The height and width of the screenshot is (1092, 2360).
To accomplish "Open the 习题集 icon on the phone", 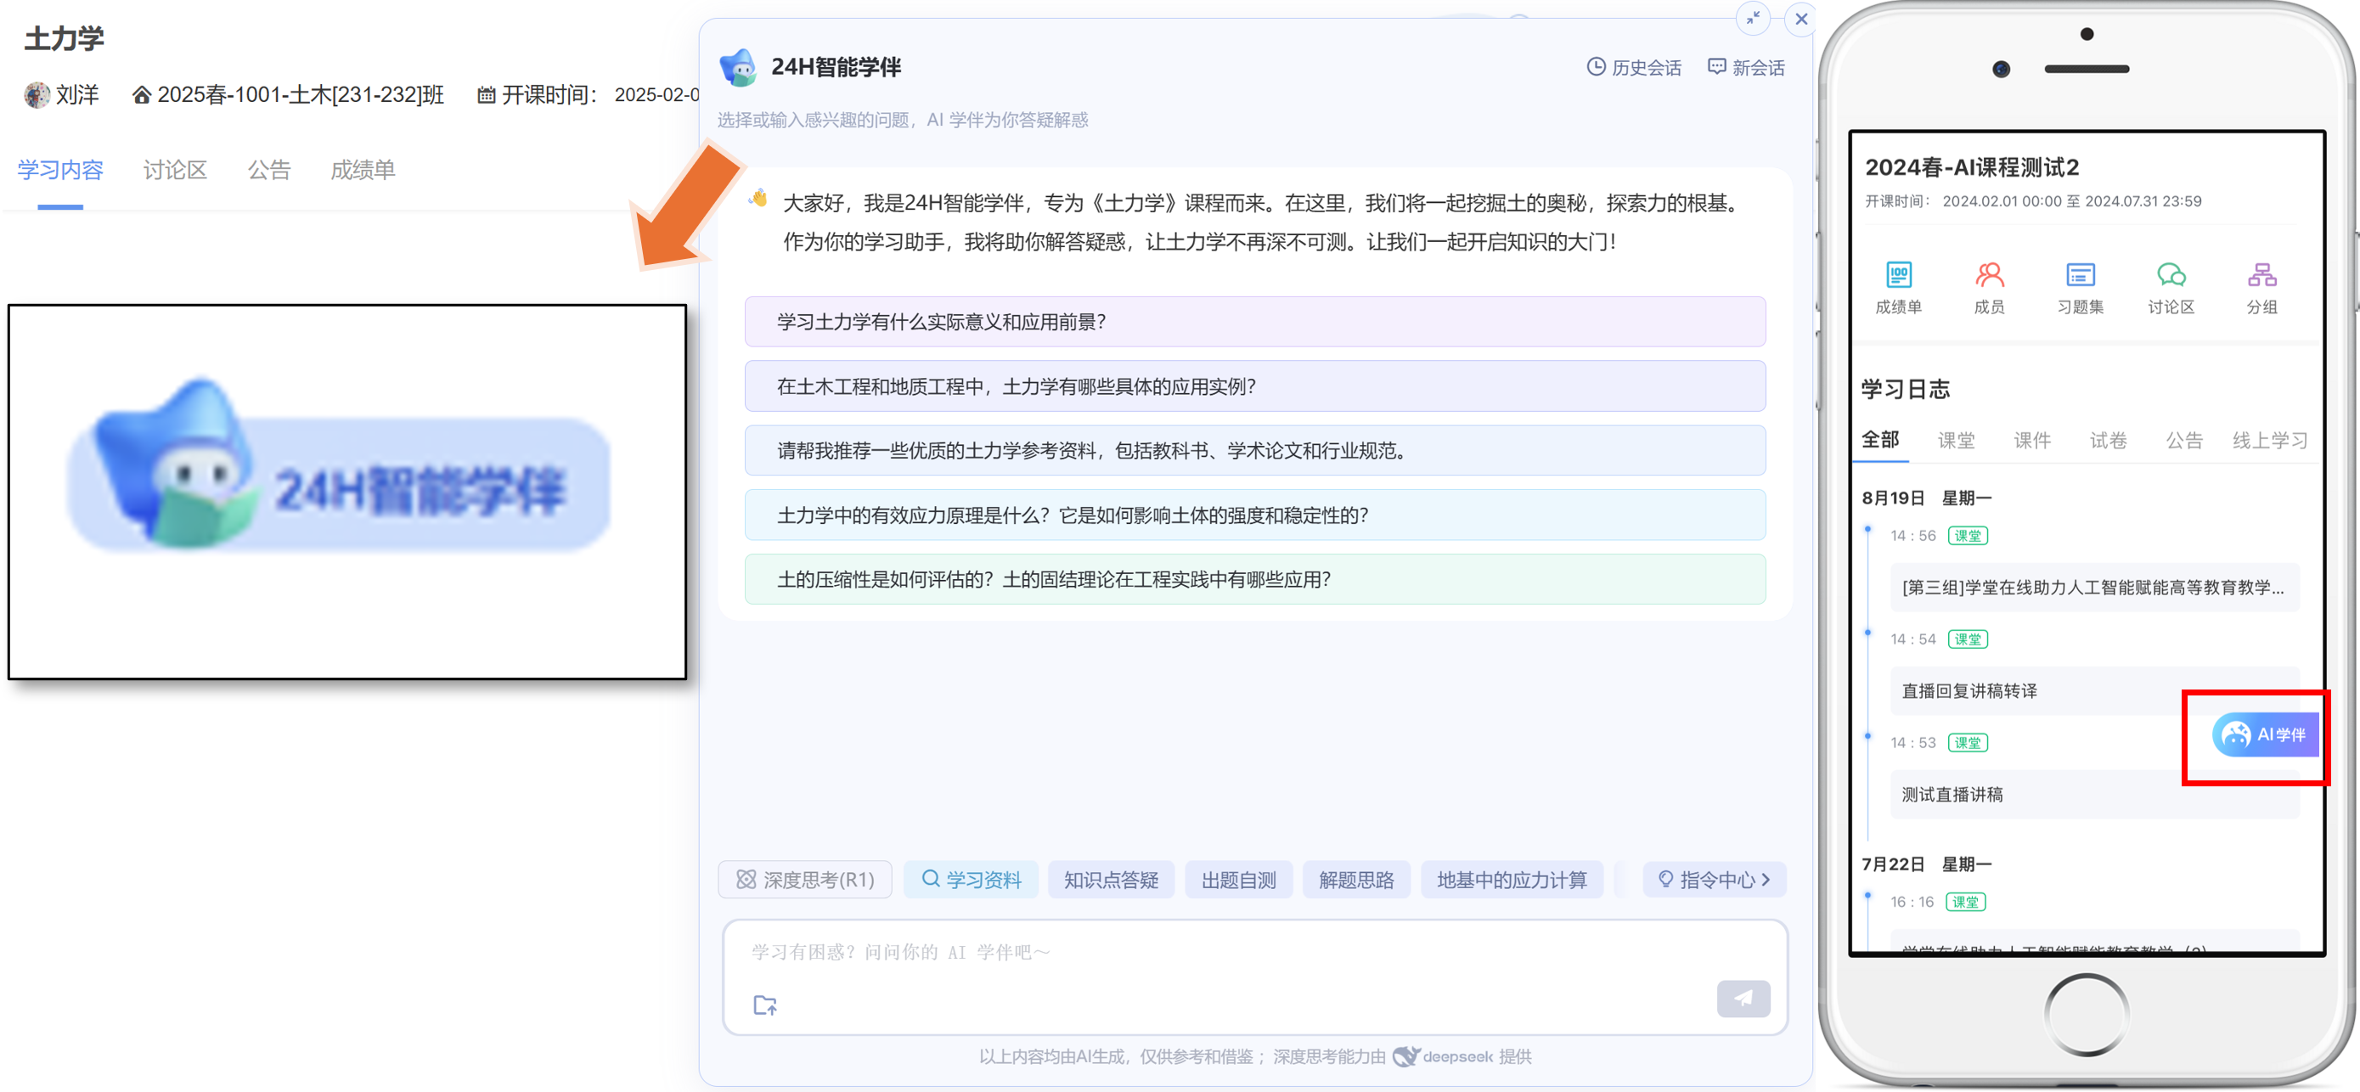I will click(2080, 275).
